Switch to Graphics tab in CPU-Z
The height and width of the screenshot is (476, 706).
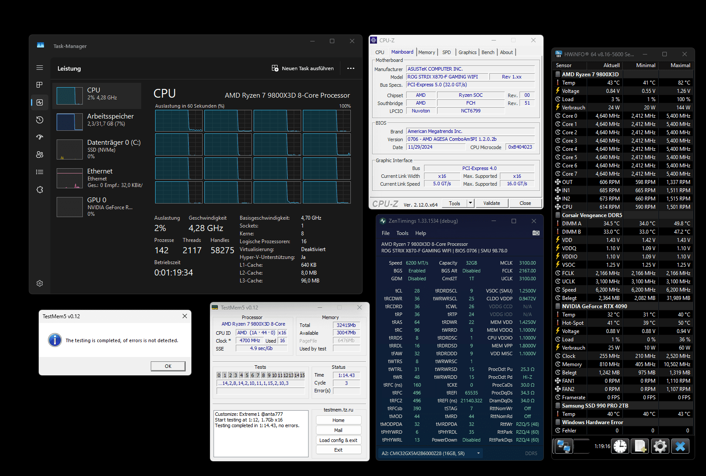[468, 52]
